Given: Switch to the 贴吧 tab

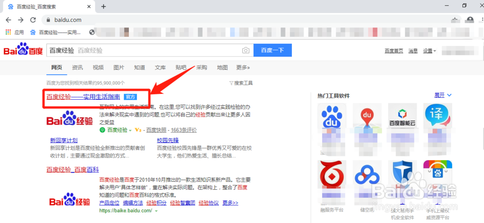Looking at the screenshot, I should pyautogui.click(x=181, y=68).
